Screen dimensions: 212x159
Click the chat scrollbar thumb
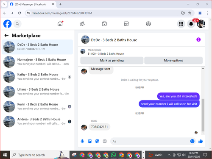click(203, 115)
